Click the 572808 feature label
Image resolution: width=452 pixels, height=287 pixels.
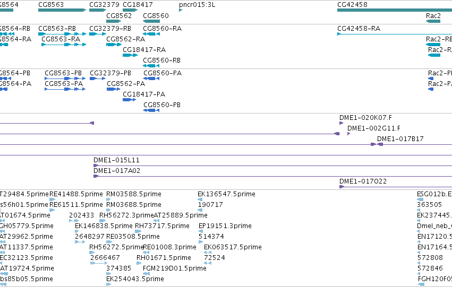coord(430,258)
